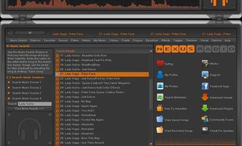Click the play icon beside Again Again
The width and height of the screenshot is (242, 146).
point(57,106)
